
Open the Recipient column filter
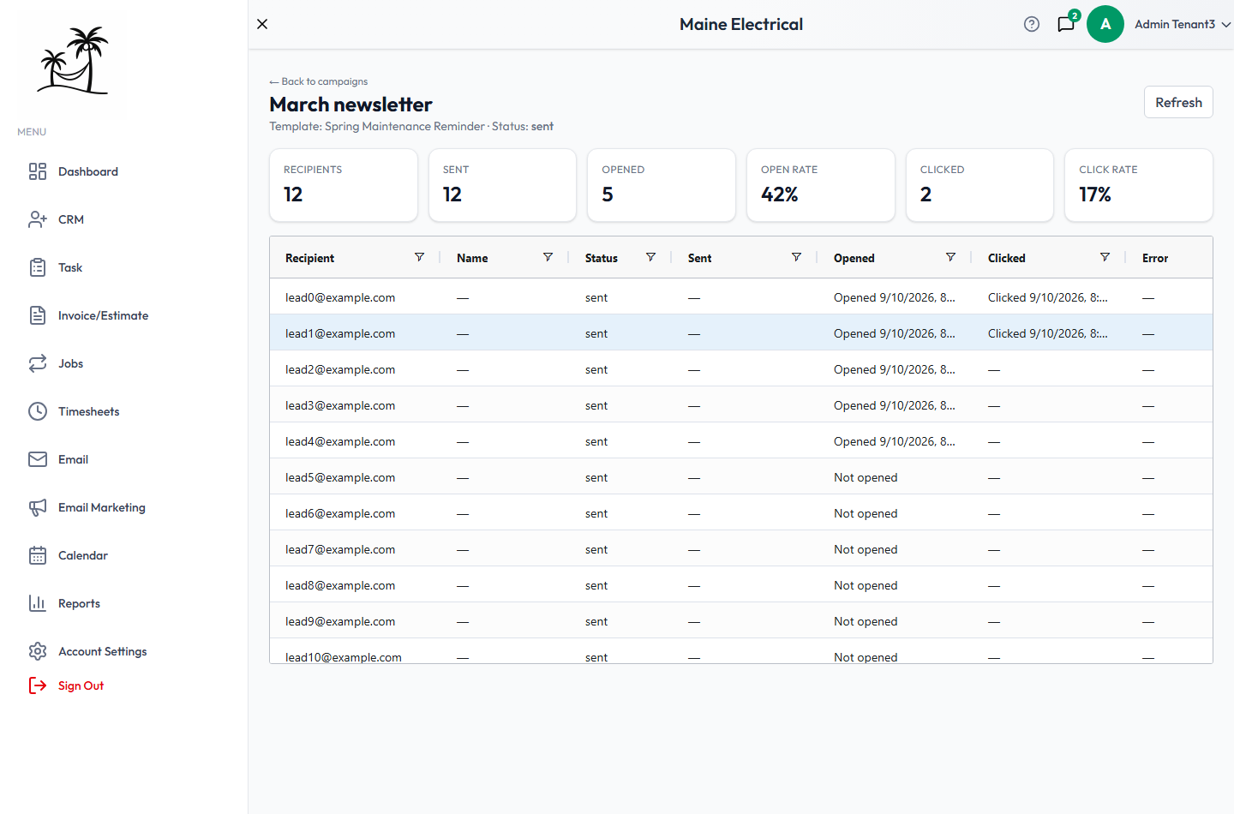(x=419, y=257)
